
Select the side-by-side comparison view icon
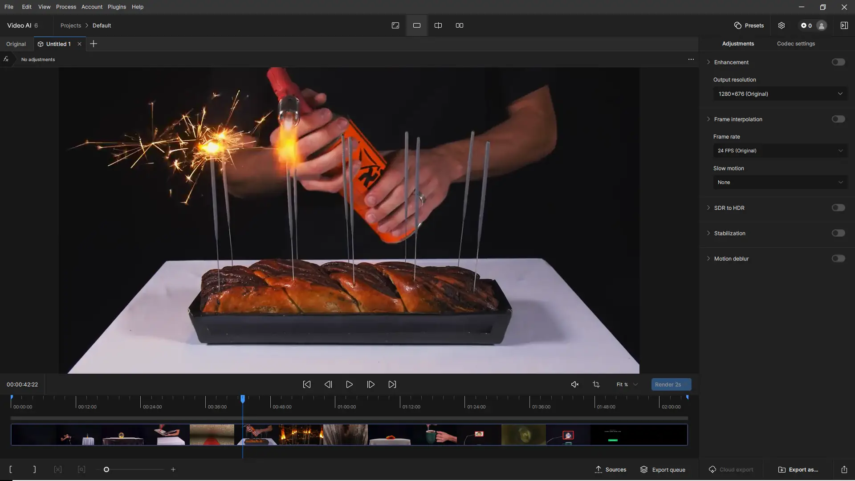pos(460,25)
